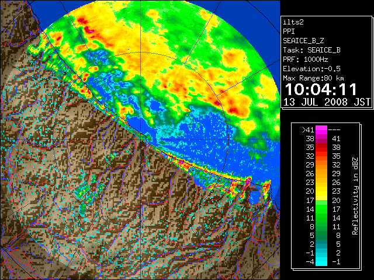Click the 'ilts2' radar site label
The height and width of the screenshot is (280, 374).
pos(293,22)
